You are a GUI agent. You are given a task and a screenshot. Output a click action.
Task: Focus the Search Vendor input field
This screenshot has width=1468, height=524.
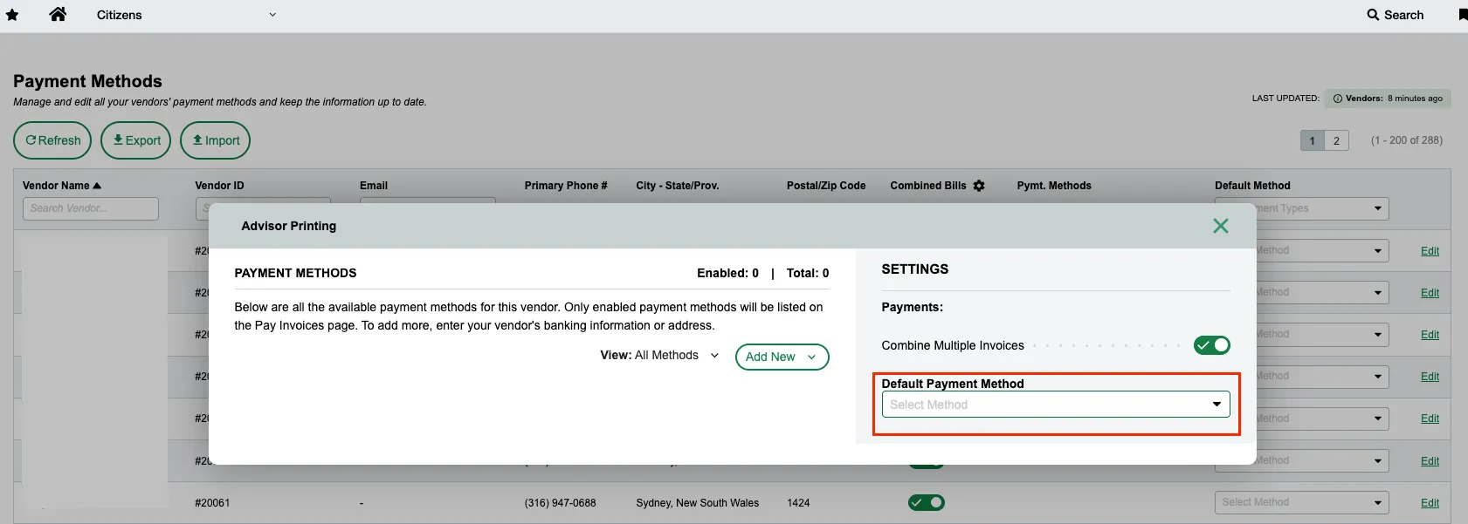click(x=91, y=208)
